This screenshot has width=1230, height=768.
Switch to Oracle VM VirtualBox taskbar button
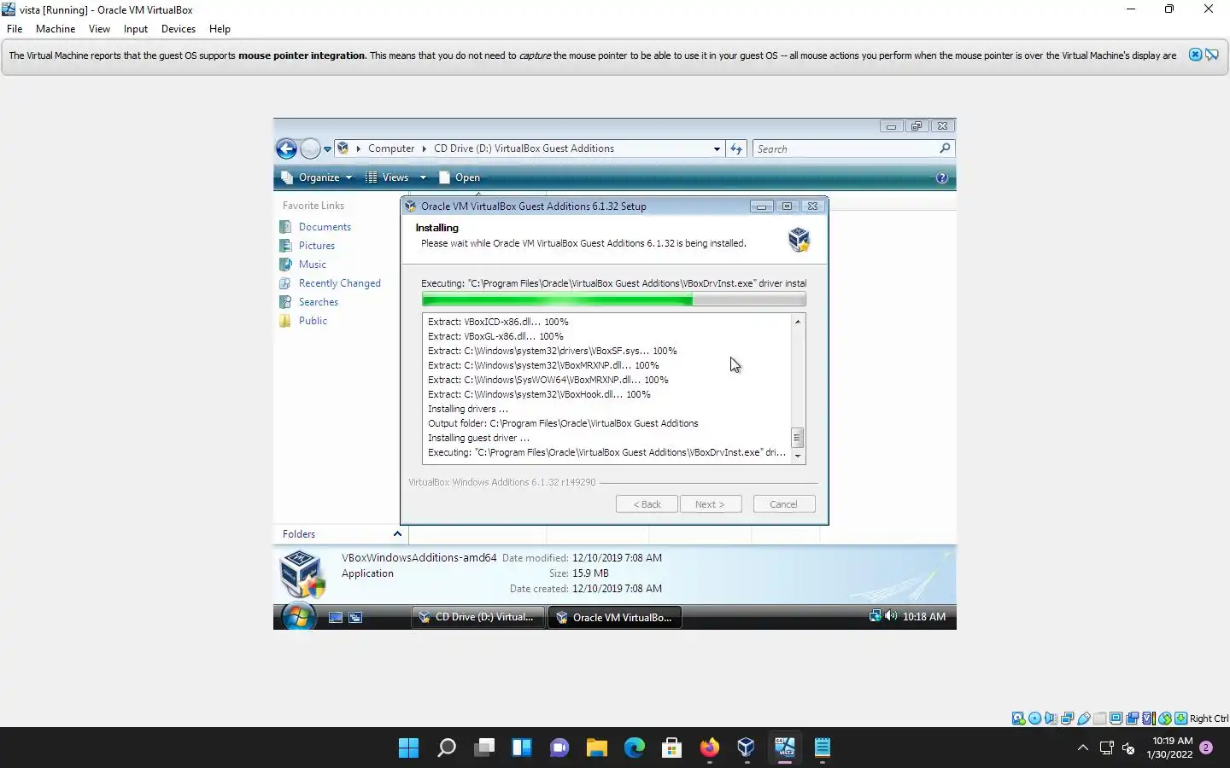[x=615, y=617]
